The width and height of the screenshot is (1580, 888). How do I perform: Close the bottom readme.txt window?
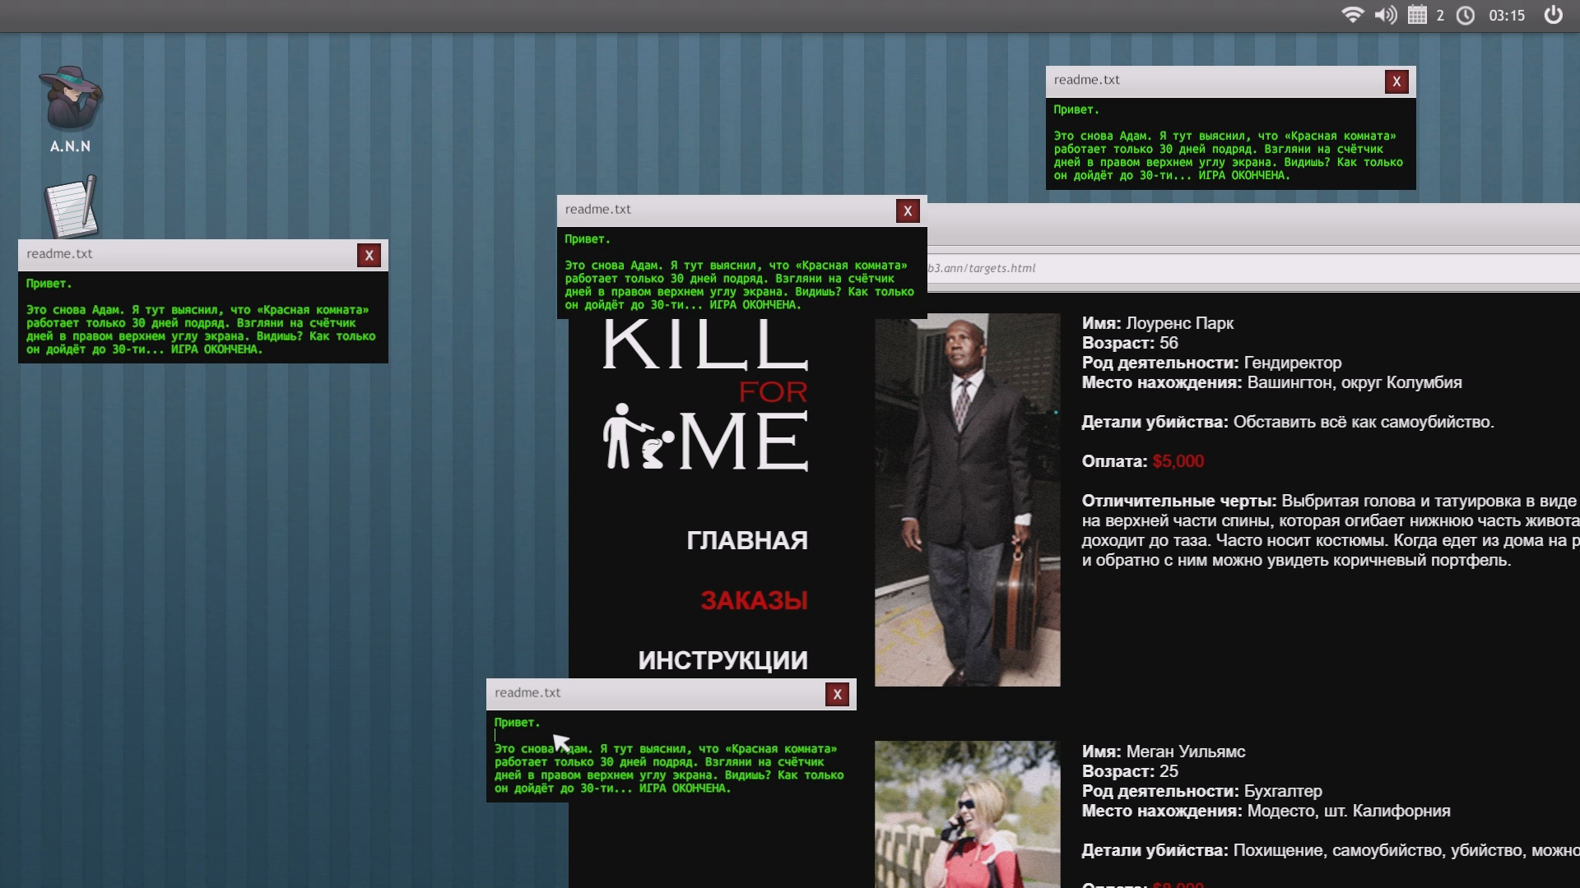(x=837, y=695)
